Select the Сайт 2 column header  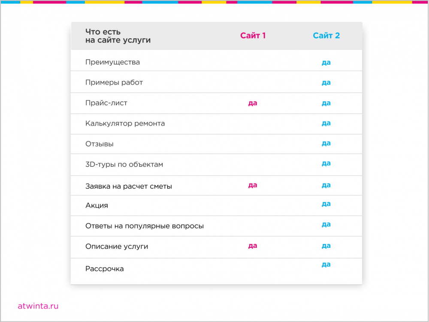coord(326,36)
